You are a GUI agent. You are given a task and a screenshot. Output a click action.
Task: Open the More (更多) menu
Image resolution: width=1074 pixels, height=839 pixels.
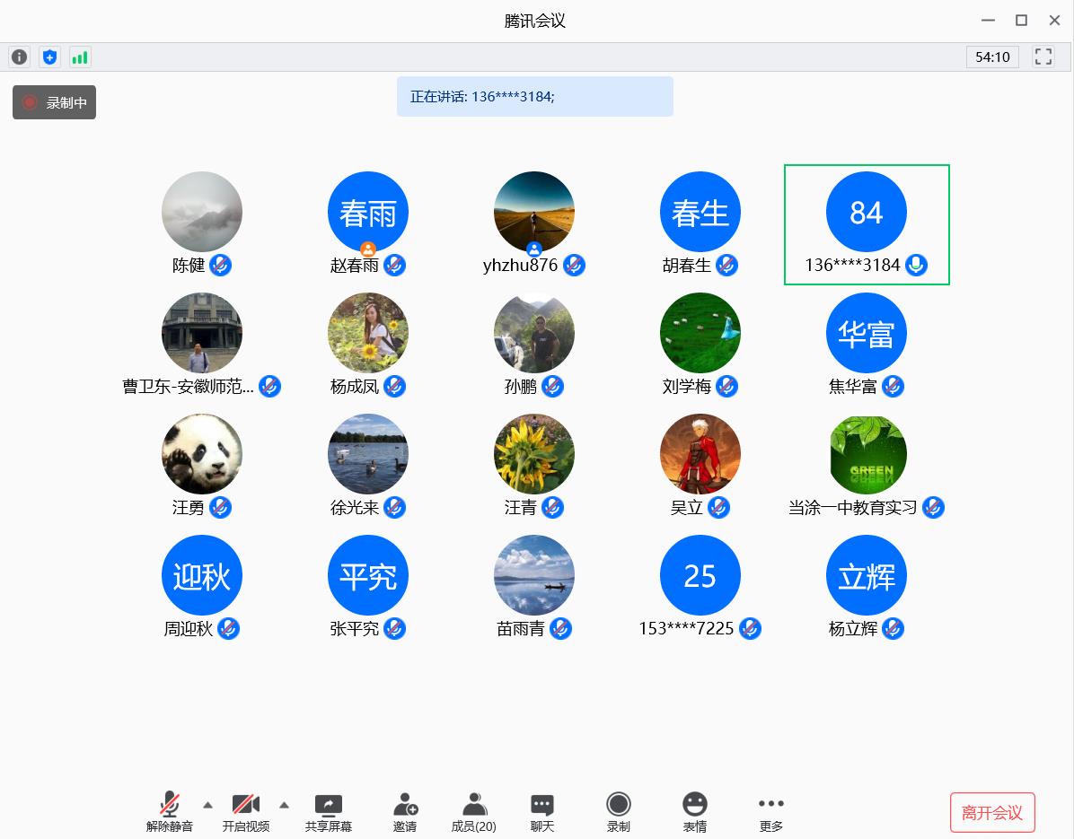pyautogui.click(x=770, y=812)
